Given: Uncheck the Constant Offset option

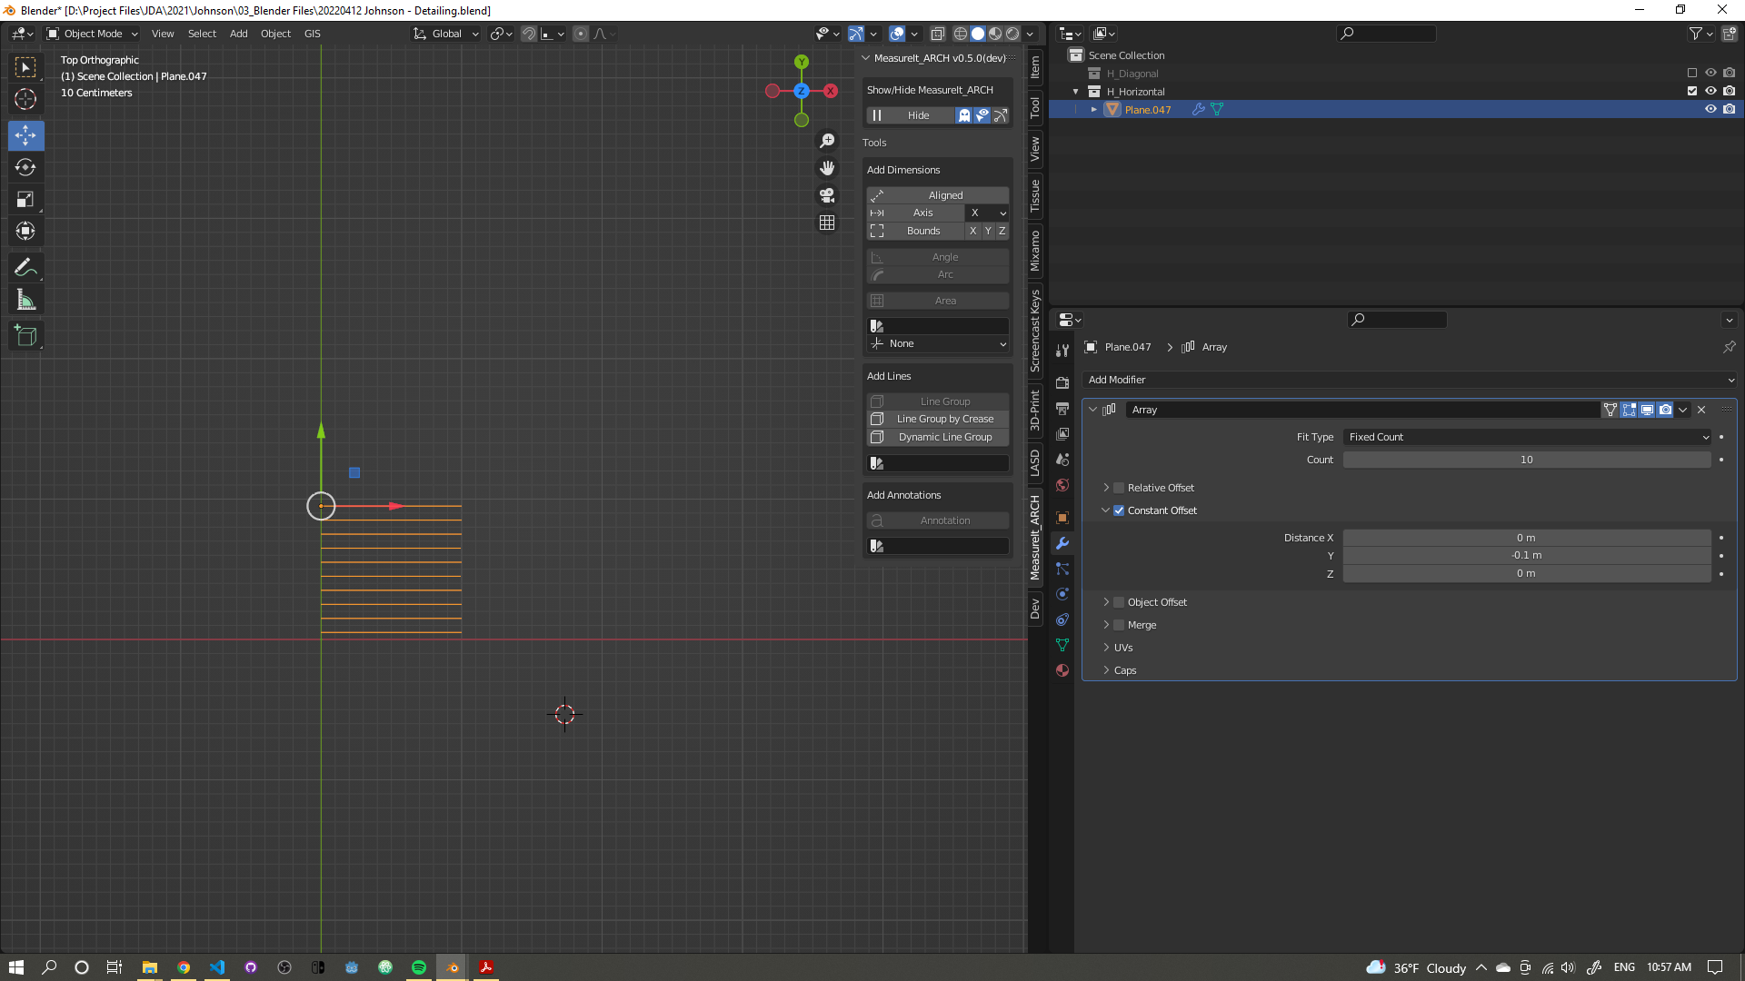Looking at the screenshot, I should tap(1119, 510).
